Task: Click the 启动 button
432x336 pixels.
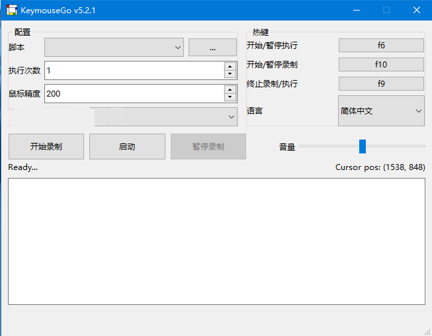Action: point(127,147)
